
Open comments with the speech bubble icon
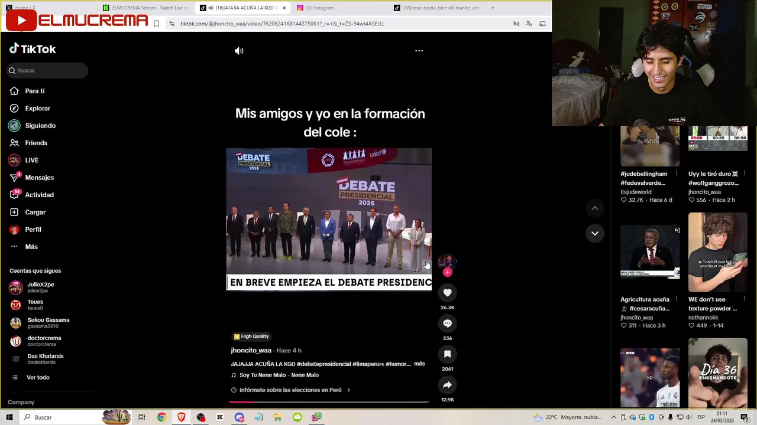447,323
